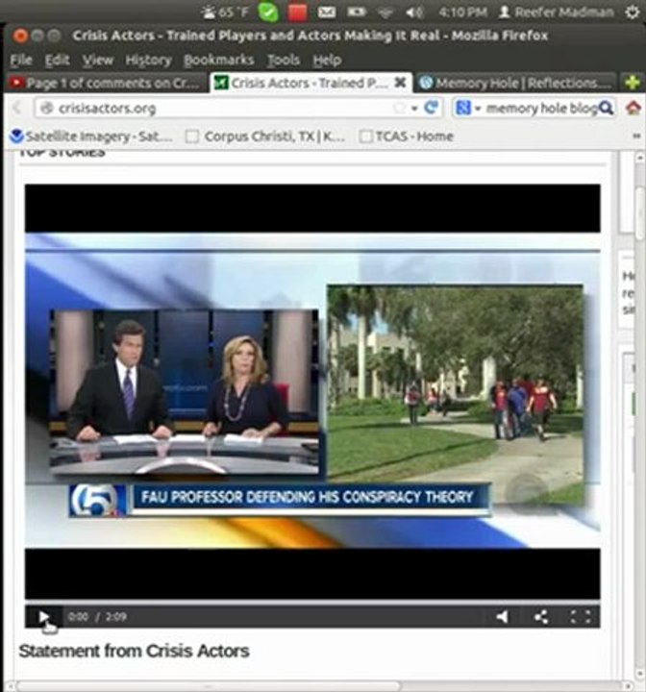Open the green checkmark sync indicator
The image size is (646, 692).
(x=267, y=12)
